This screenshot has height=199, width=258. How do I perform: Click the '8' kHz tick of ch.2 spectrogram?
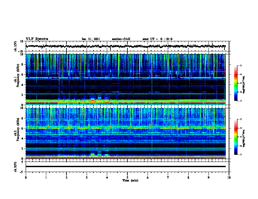point(22,118)
